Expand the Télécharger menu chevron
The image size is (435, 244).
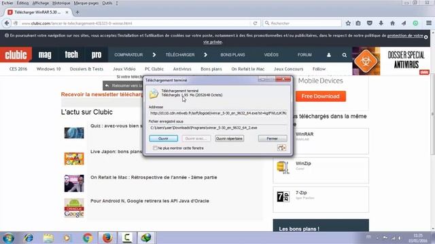point(205,55)
